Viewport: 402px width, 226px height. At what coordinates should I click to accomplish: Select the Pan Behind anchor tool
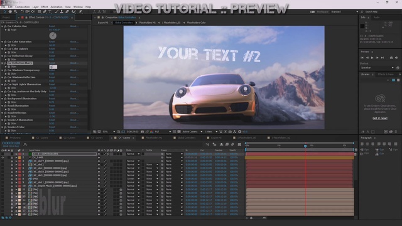pyautogui.click(x=33, y=11)
